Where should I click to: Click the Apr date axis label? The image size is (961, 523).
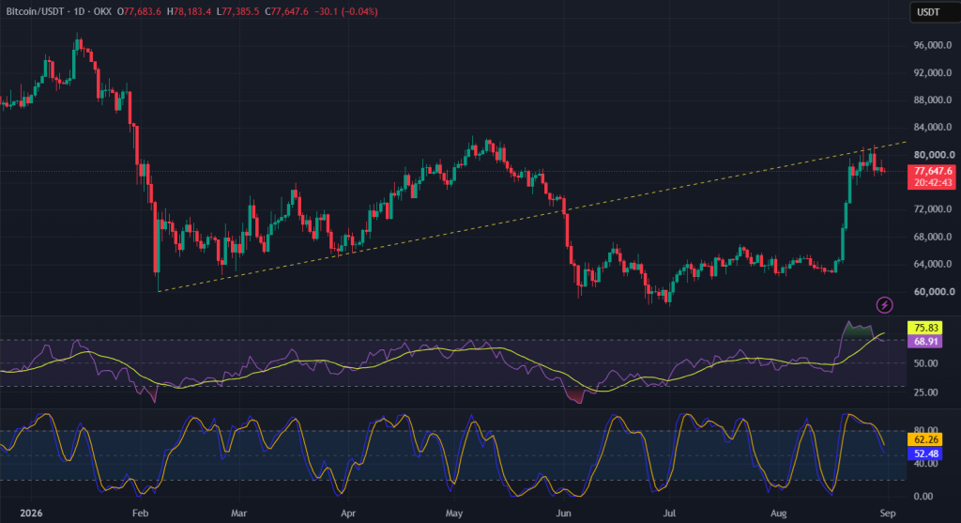coord(348,514)
